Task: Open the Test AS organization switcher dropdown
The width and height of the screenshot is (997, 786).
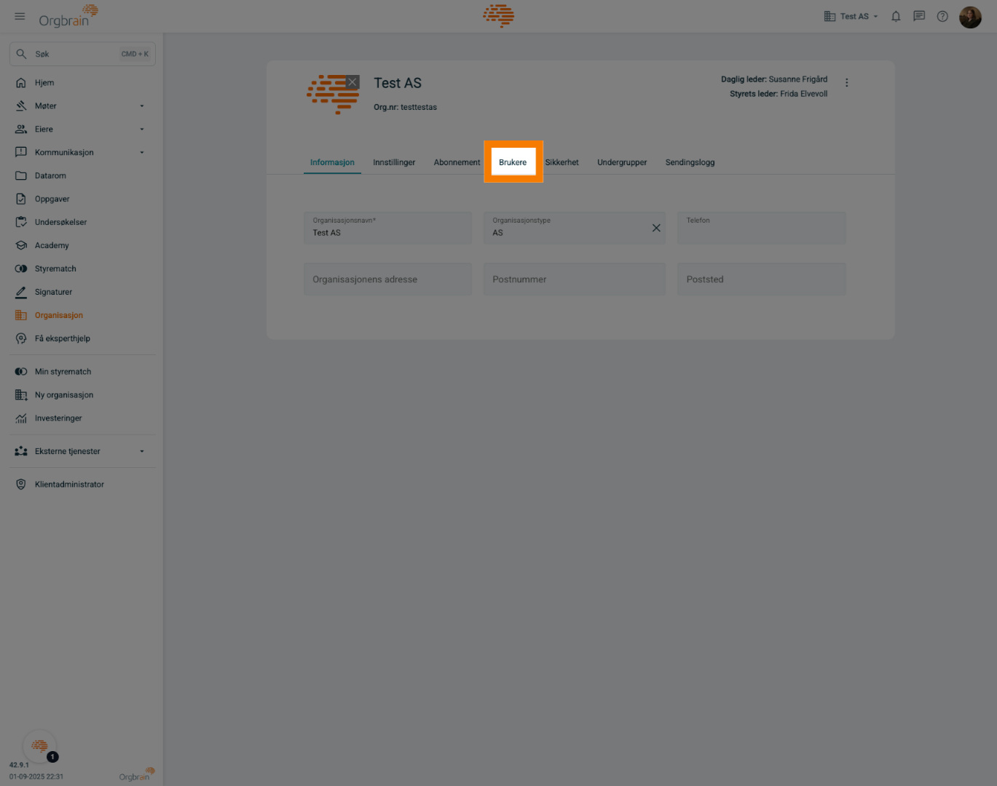Action: tap(851, 16)
